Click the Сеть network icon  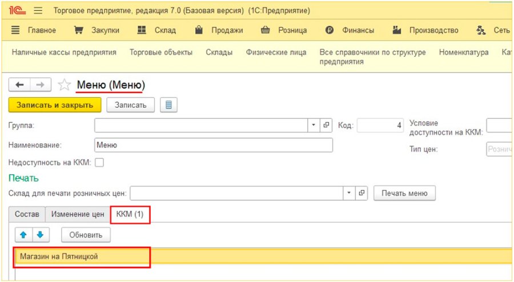coord(481,30)
